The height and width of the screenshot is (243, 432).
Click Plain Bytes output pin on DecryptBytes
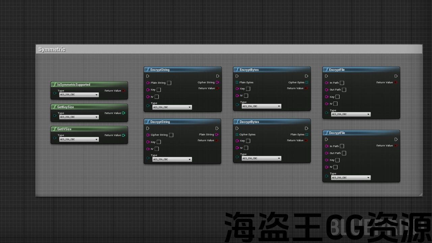[x=307, y=135]
